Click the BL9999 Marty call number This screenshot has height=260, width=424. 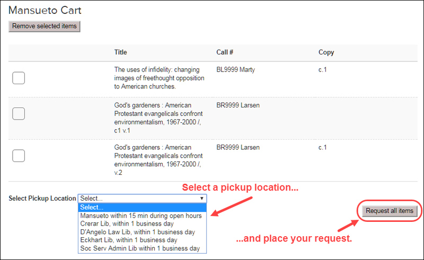(x=235, y=70)
